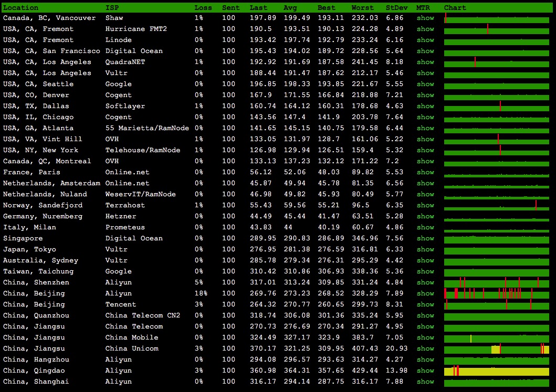Open show link for Shanghai Aliyun
Screen dimensions: 556x392
425,382
